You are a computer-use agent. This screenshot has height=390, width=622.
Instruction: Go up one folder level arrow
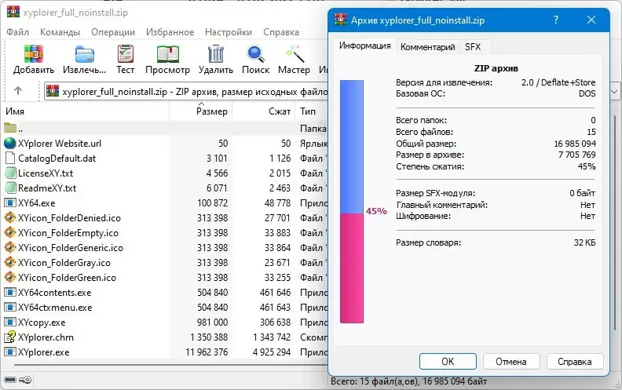coord(18,91)
